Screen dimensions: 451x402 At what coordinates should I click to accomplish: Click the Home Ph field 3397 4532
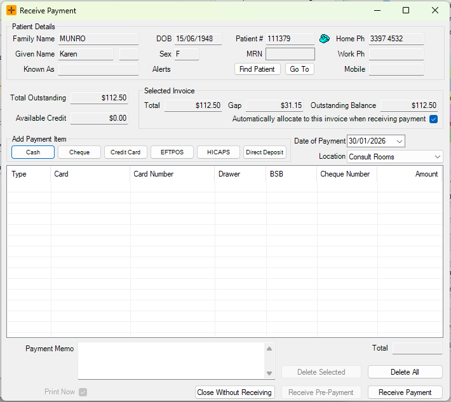click(x=396, y=39)
